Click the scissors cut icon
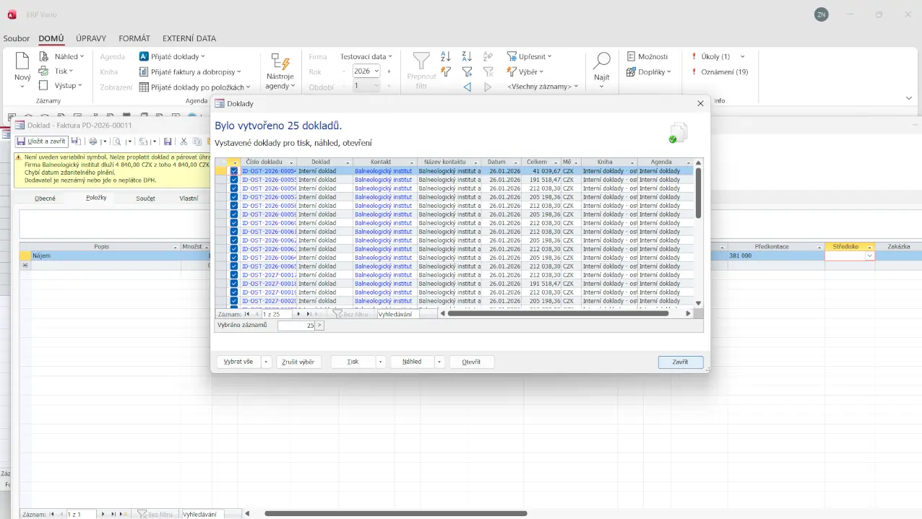 click(184, 141)
